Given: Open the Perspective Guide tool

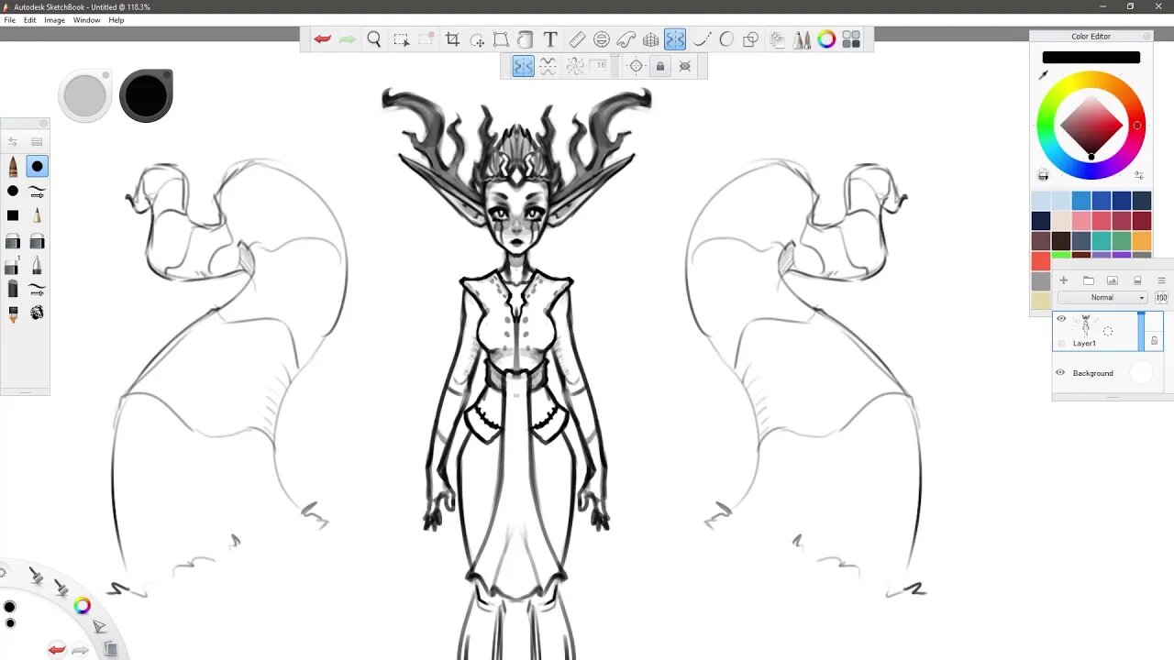Looking at the screenshot, I should coord(651,39).
